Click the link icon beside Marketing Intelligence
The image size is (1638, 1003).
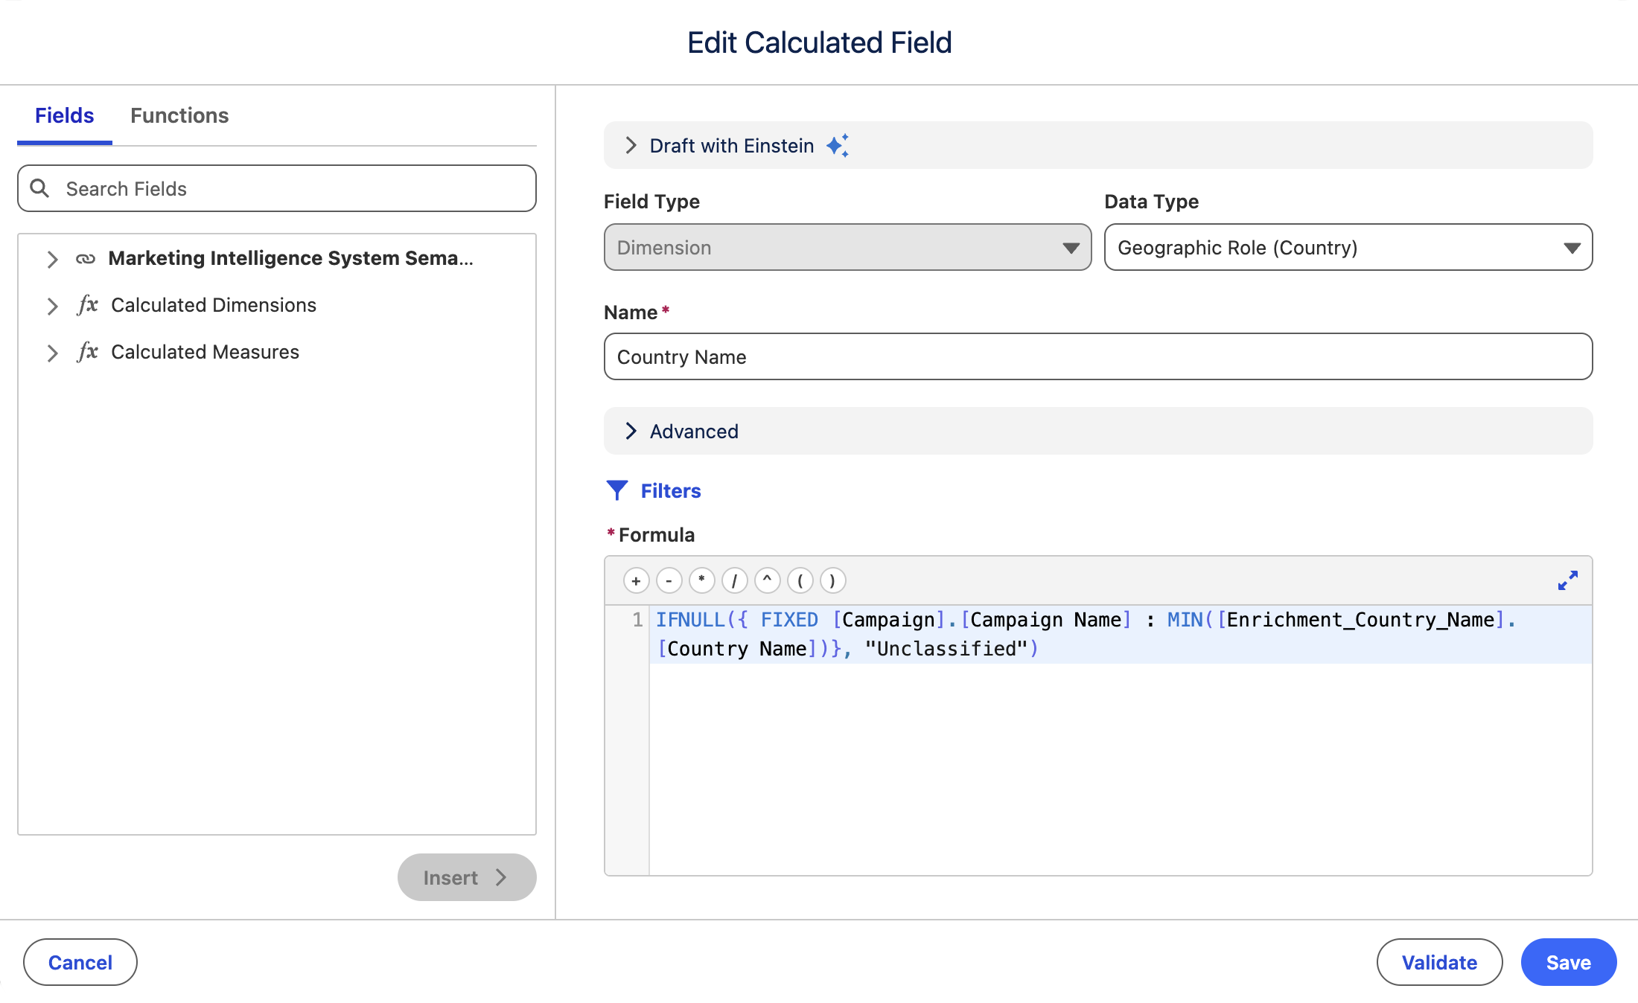pos(86,259)
